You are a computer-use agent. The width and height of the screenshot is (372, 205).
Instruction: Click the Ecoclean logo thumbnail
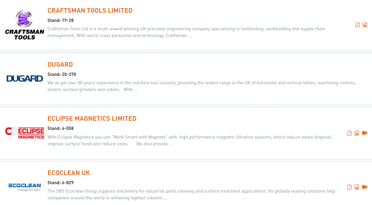[x=25, y=187]
